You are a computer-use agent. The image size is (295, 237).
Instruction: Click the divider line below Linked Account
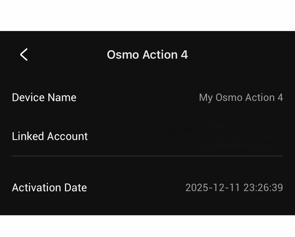[147, 156]
